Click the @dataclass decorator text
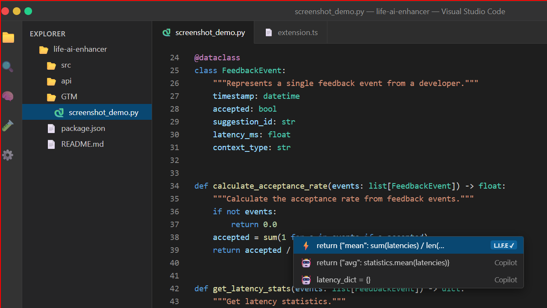The height and width of the screenshot is (308, 547). pyautogui.click(x=217, y=58)
